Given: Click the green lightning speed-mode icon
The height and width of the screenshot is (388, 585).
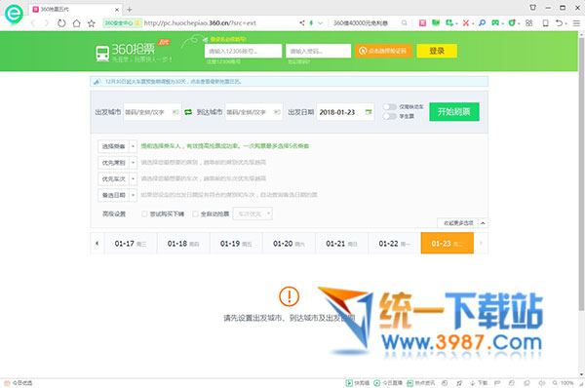Looking at the screenshot, I should coord(311,23).
